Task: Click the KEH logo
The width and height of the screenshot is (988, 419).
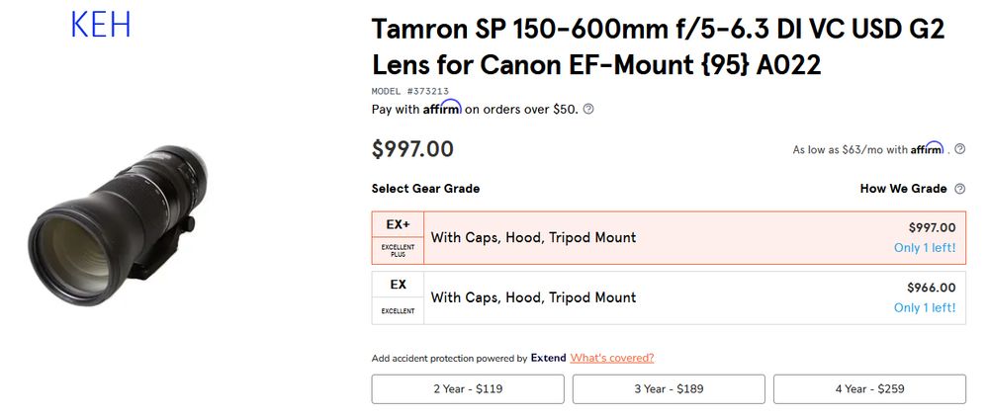Action: coord(101,25)
